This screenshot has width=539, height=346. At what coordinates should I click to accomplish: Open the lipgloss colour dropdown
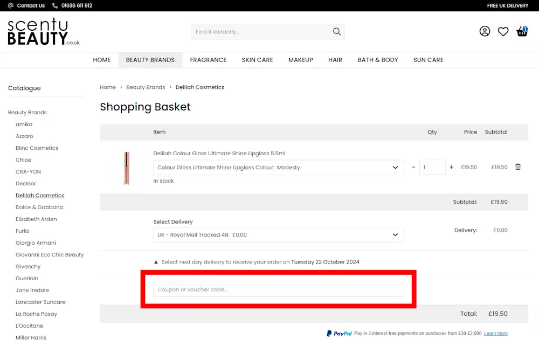coord(279,167)
